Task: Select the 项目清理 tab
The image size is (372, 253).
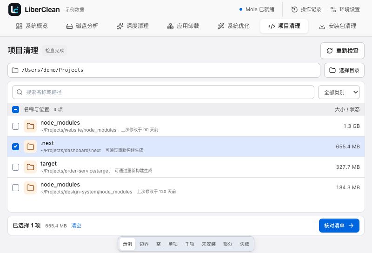Action: [x=284, y=26]
